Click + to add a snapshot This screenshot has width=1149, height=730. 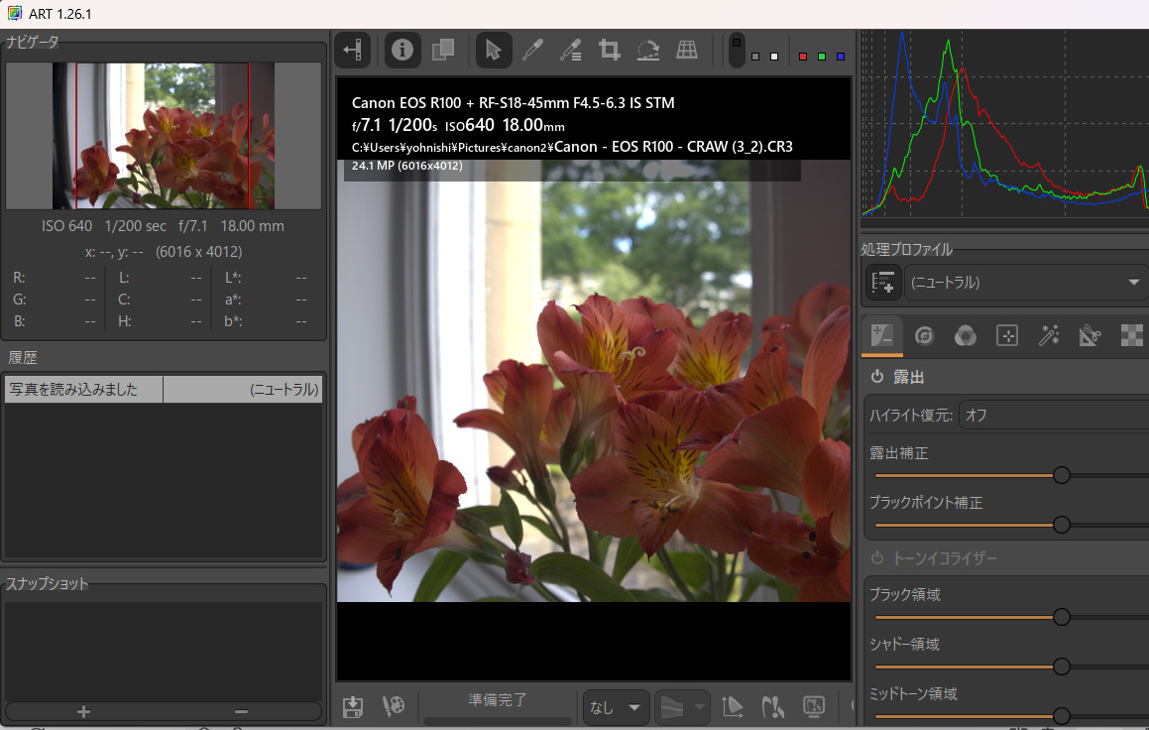(x=83, y=711)
